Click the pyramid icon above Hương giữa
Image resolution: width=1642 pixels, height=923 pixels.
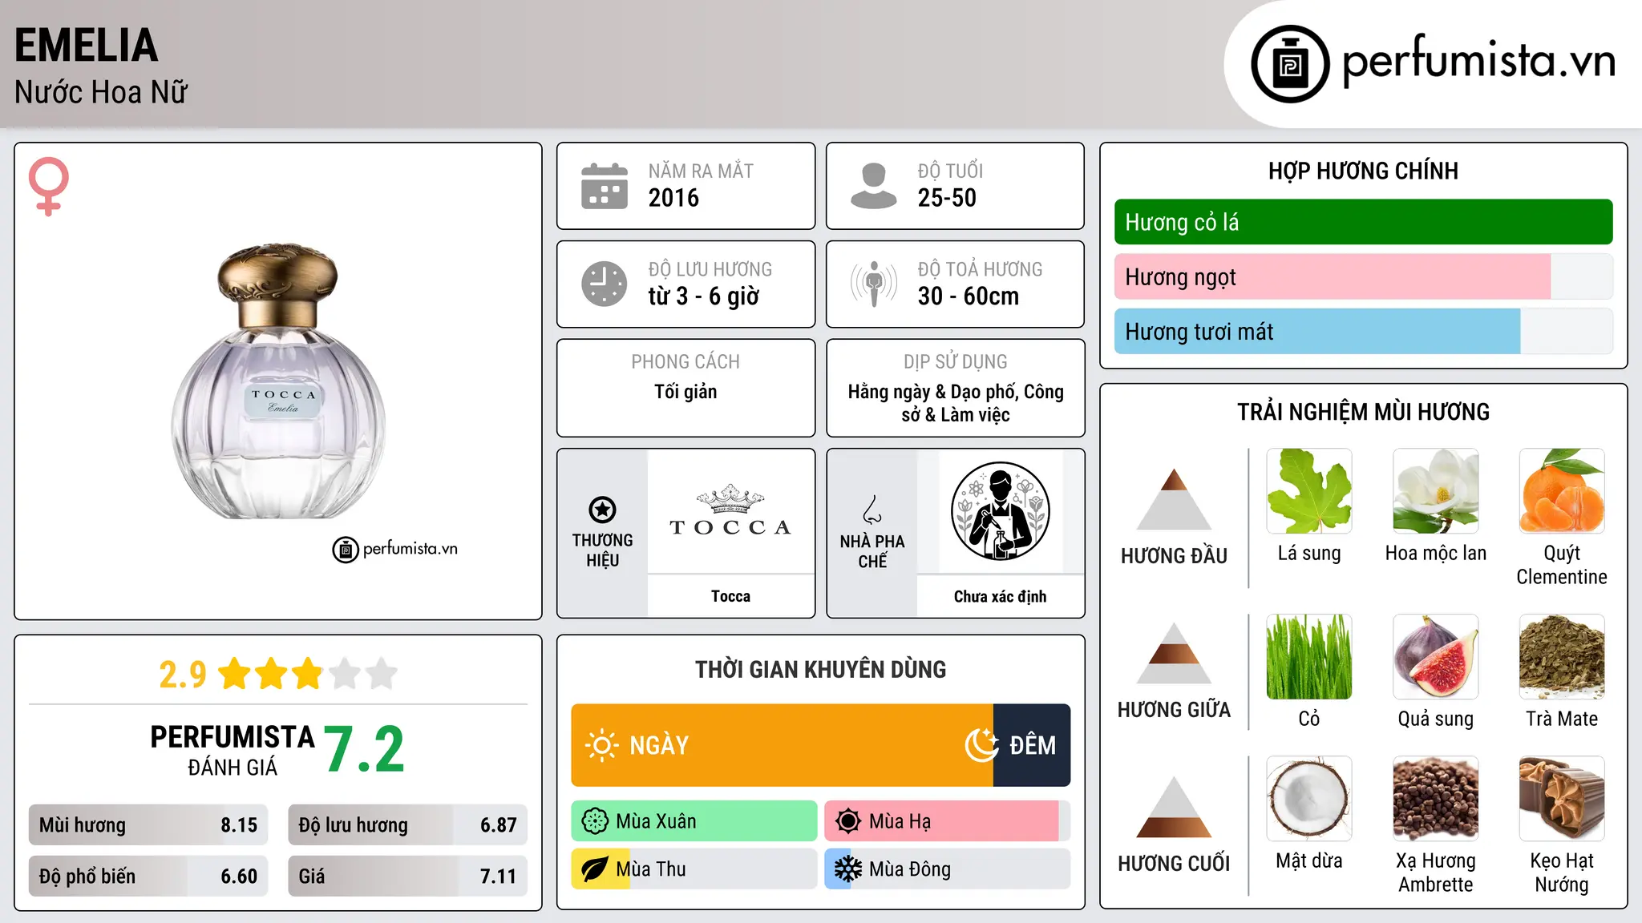[1174, 654]
